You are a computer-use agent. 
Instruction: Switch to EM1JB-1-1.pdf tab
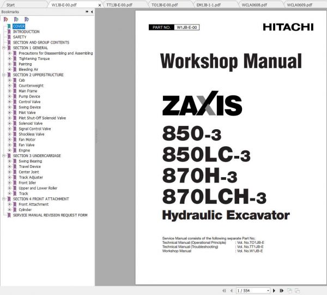[208, 5]
